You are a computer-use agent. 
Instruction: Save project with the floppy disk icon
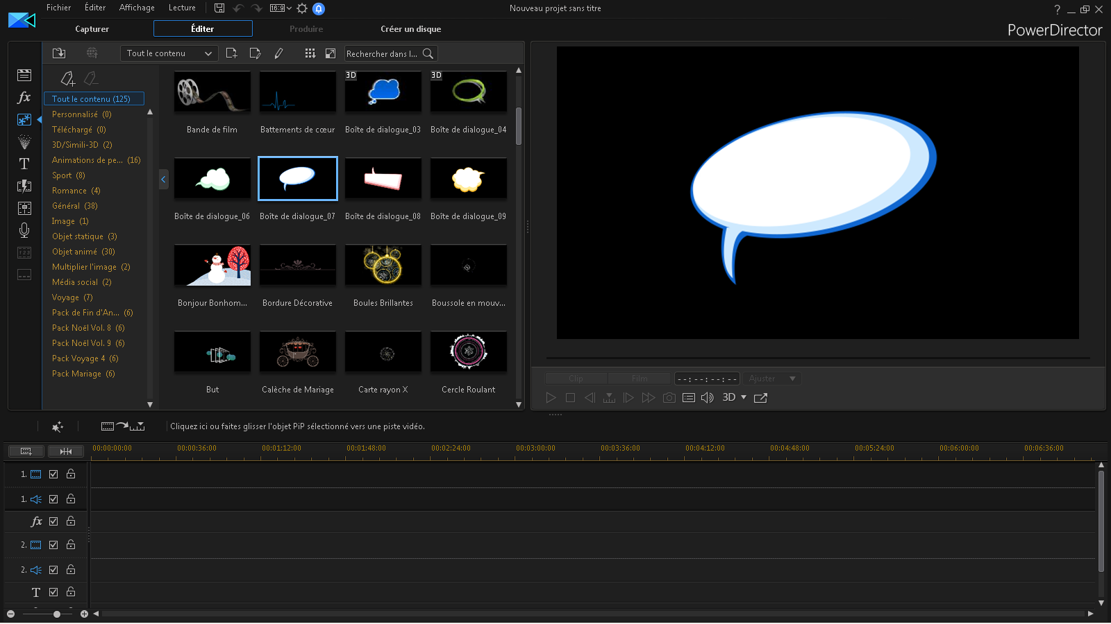(219, 8)
